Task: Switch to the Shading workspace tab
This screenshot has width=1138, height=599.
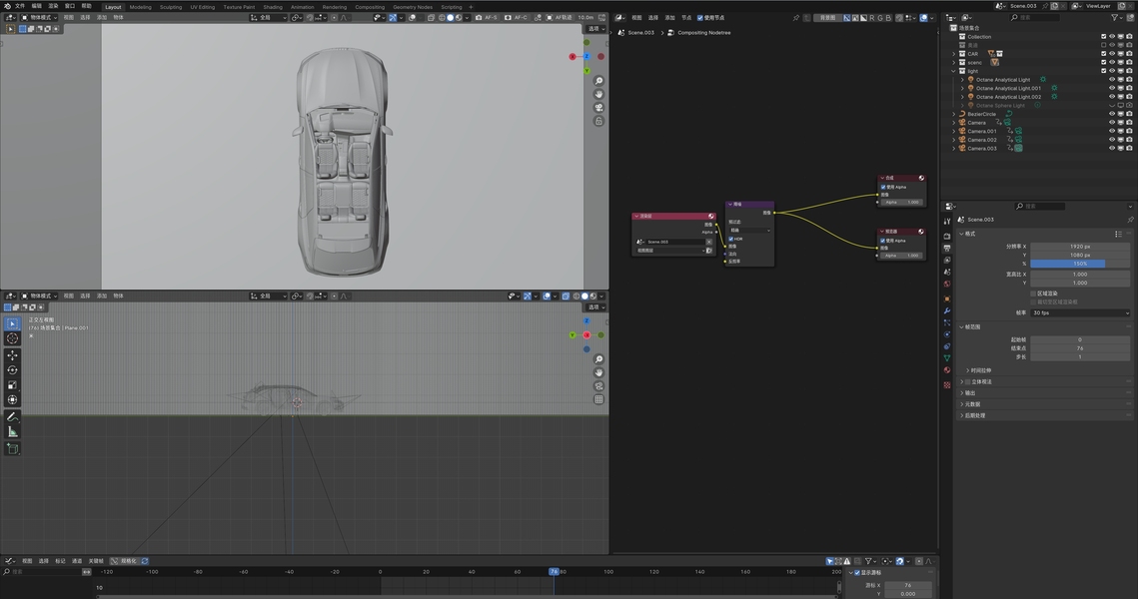Action: tap(273, 6)
